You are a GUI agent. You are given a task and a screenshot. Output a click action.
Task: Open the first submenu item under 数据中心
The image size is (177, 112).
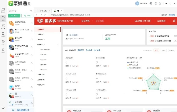45,49
